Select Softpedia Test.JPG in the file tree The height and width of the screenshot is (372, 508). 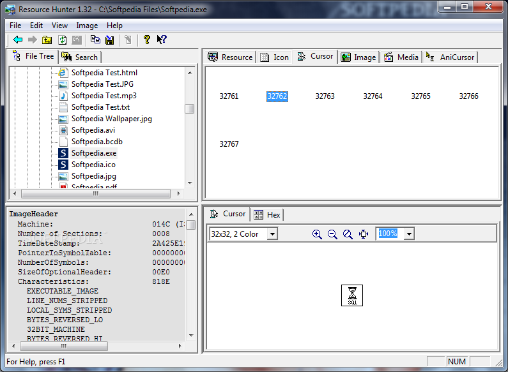102,84
